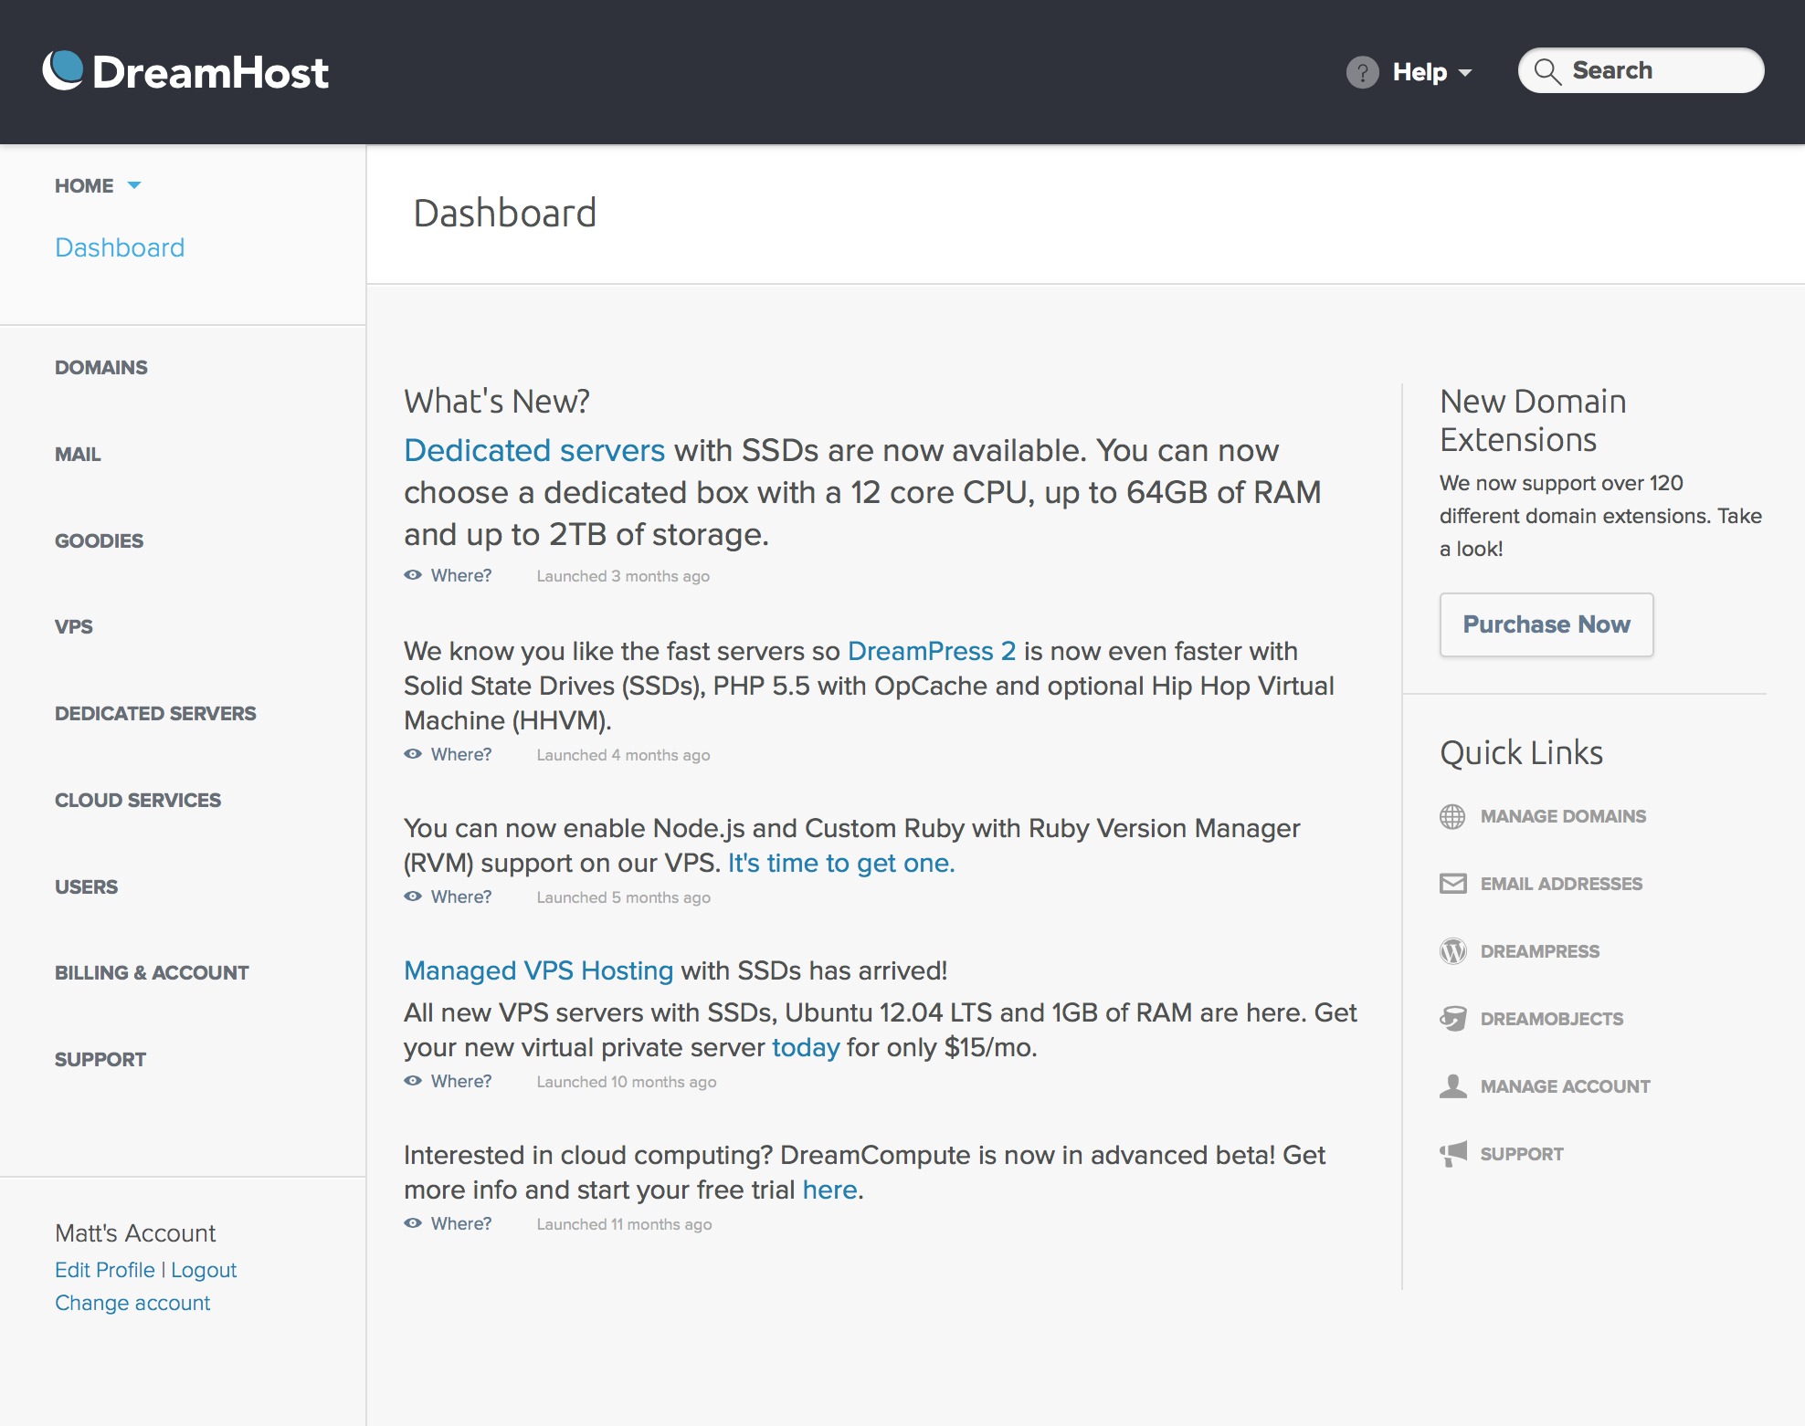The width and height of the screenshot is (1805, 1426).
Task: Open the Help dropdown arrow
Action: [1465, 73]
